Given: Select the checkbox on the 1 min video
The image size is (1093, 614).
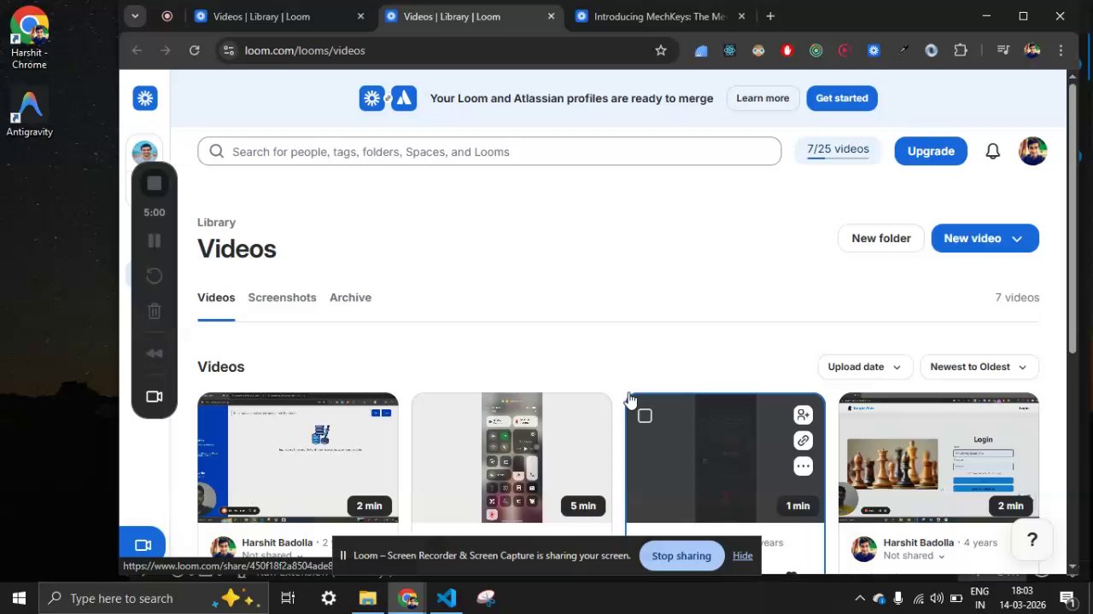Looking at the screenshot, I should [x=645, y=416].
